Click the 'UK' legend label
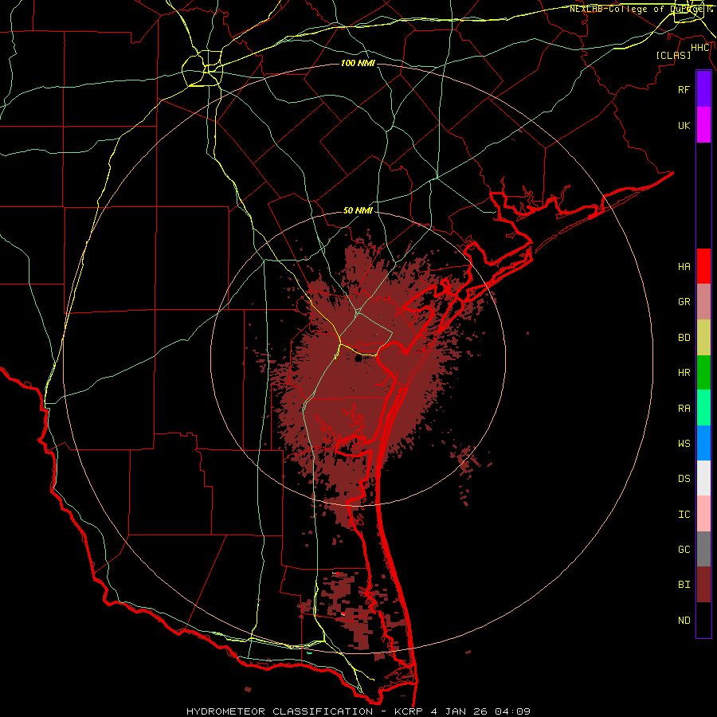 [x=684, y=125]
